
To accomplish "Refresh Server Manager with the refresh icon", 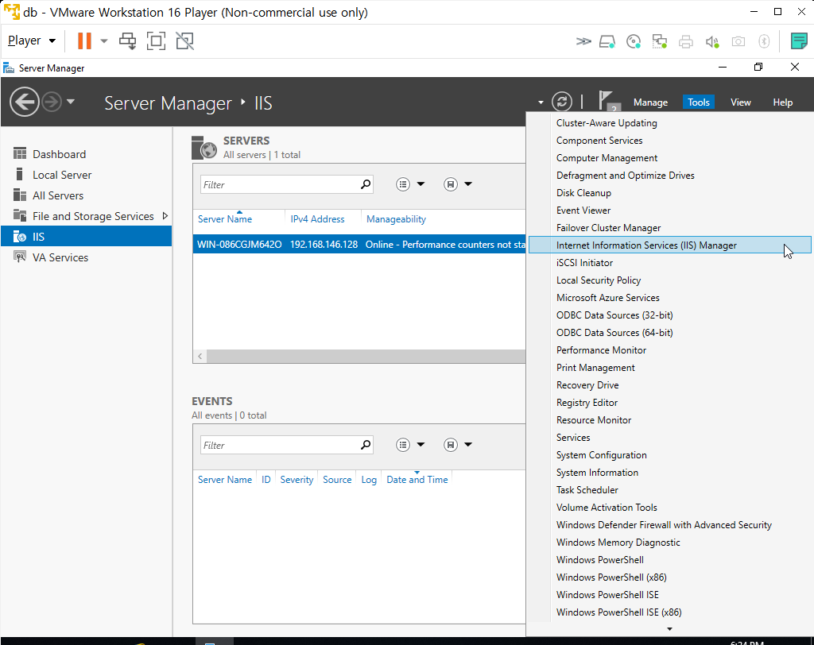I will point(562,102).
